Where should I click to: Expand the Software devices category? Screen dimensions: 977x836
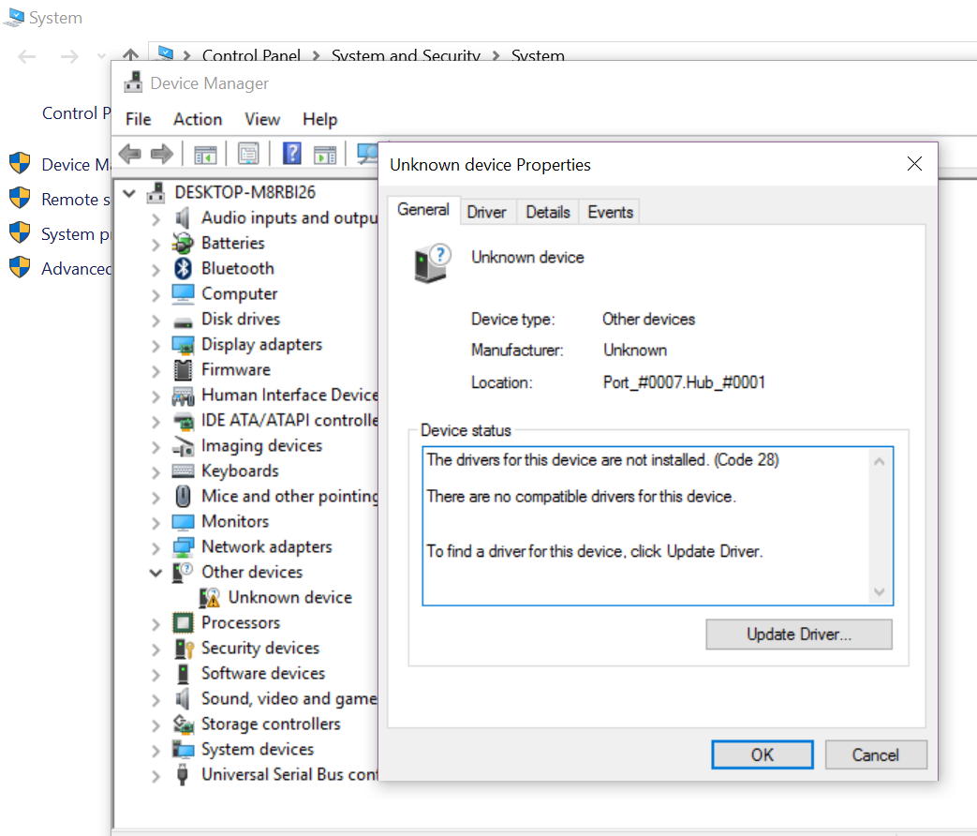[155, 675]
